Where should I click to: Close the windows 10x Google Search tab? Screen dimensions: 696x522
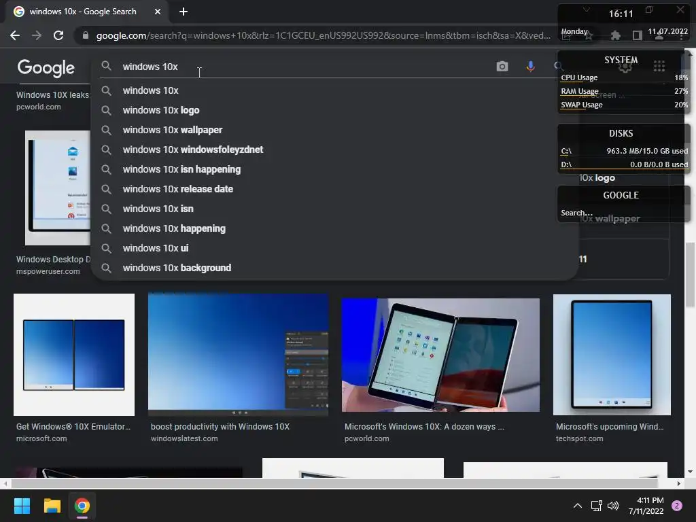click(158, 12)
